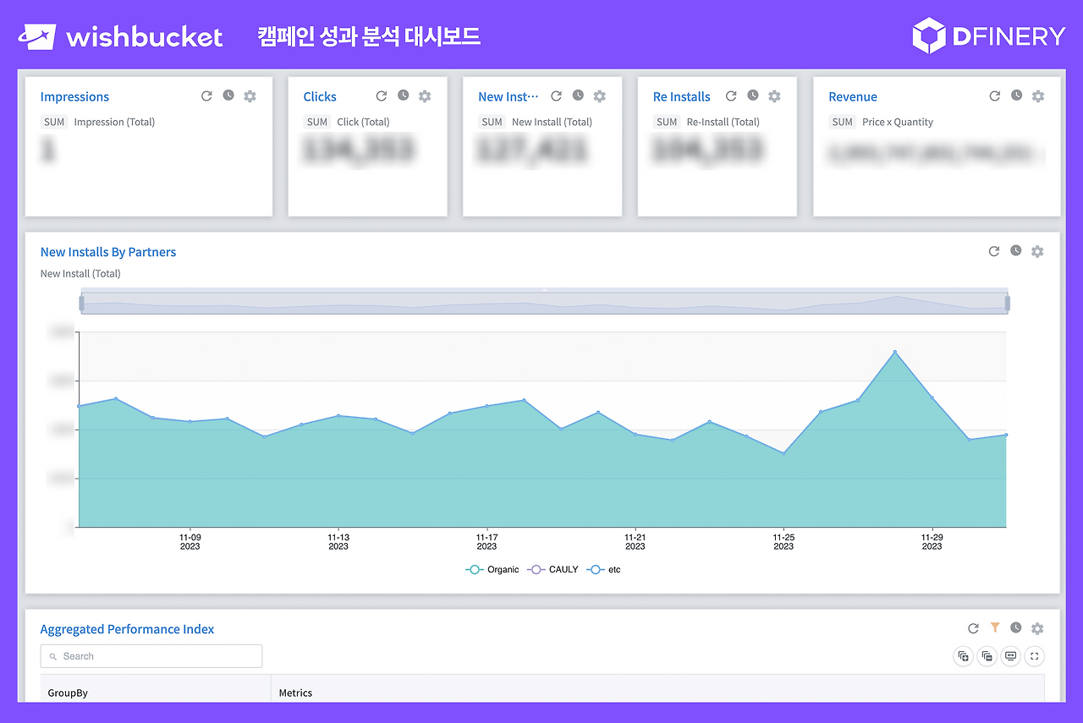
Task: Open the Aggregated Performance Index report
Action: click(127, 628)
